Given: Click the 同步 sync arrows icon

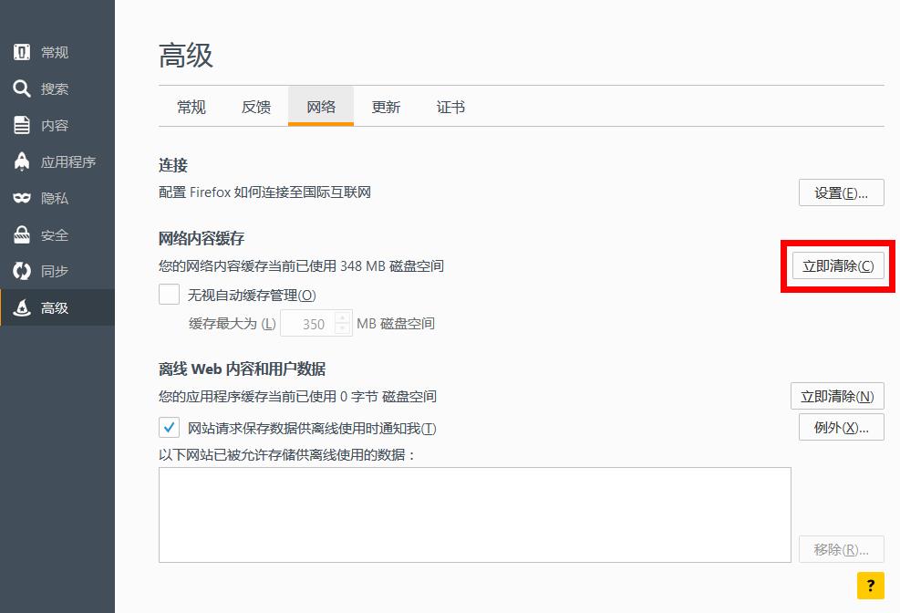Looking at the screenshot, I should point(22,271).
